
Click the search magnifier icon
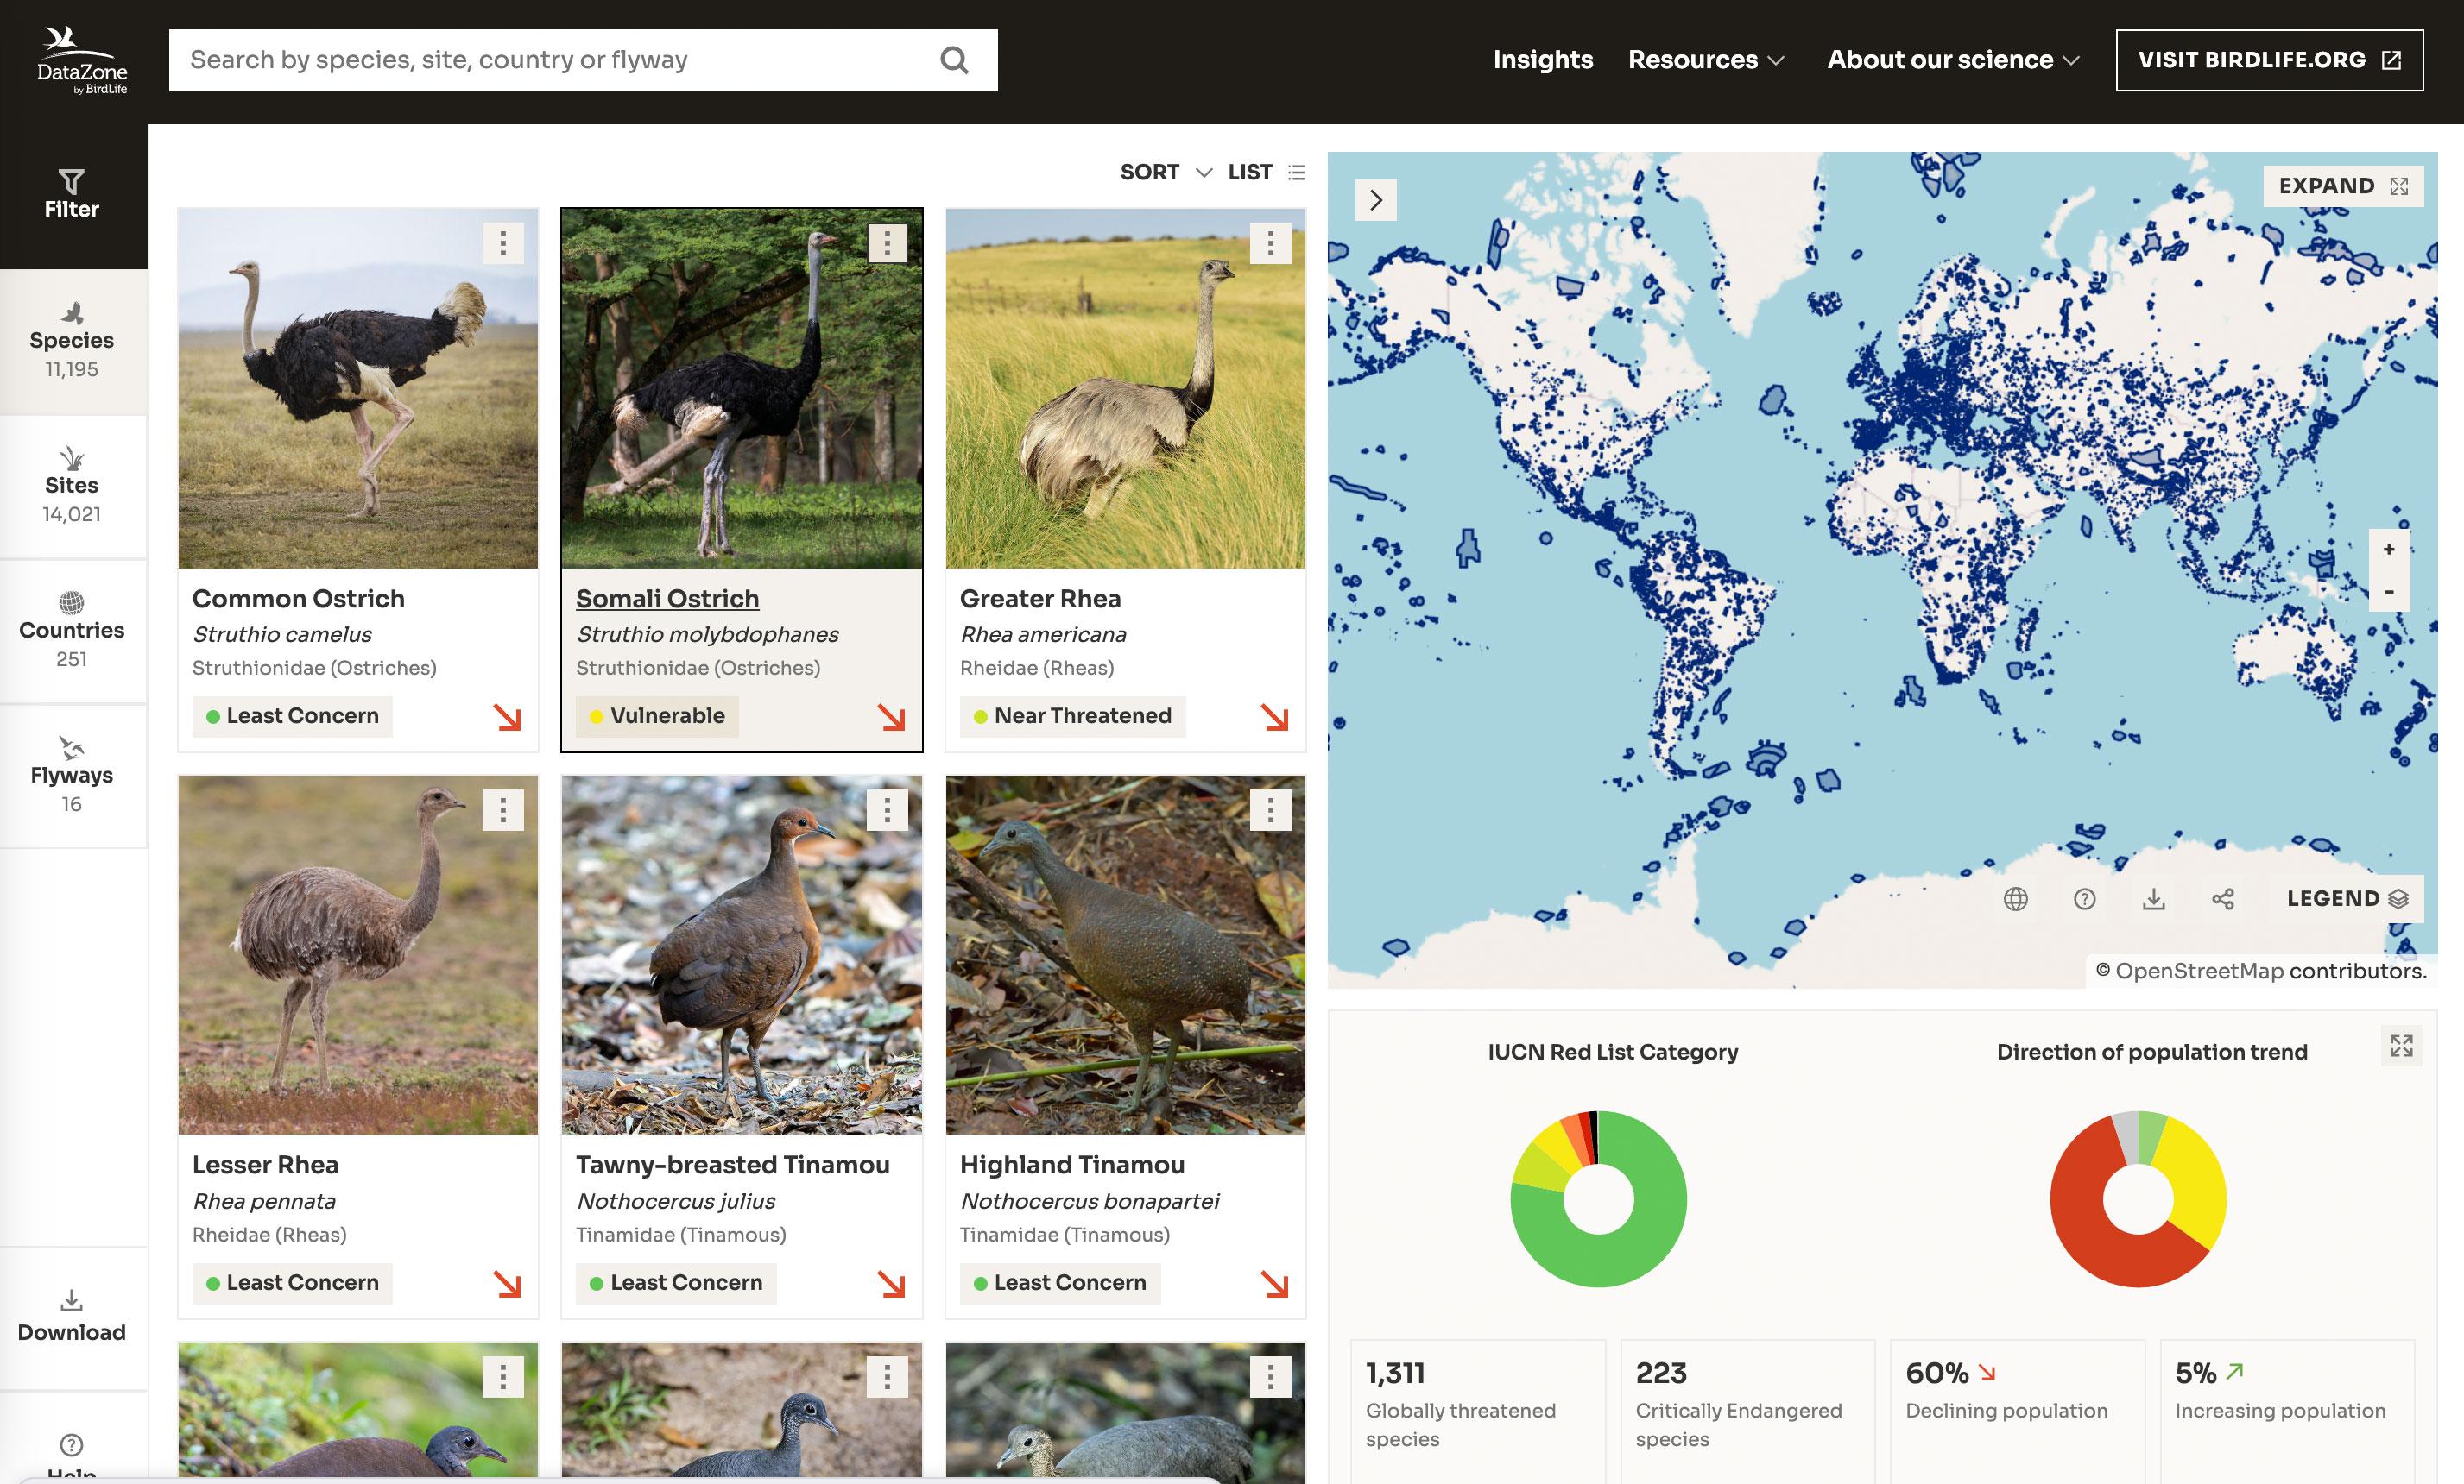[954, 61]
